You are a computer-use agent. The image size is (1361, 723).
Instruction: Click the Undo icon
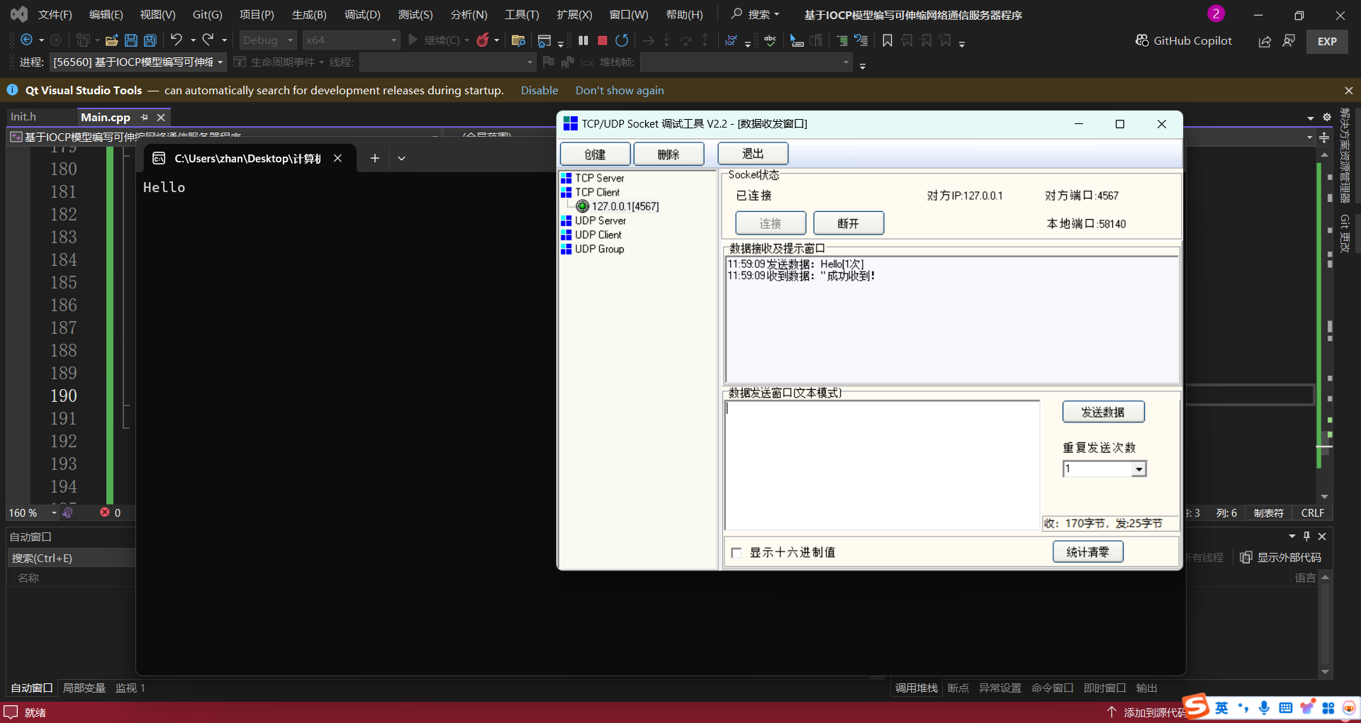(177, 40)
